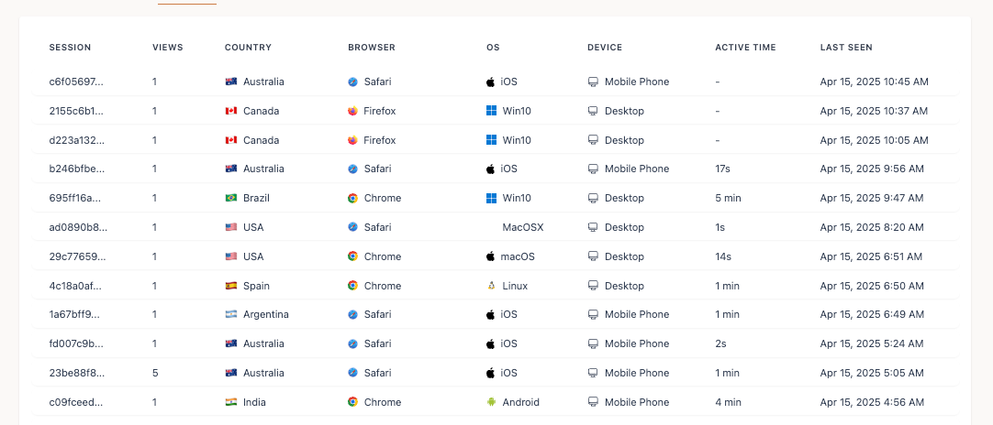
Task: Click the Views column header
Action: coord(167,48)
